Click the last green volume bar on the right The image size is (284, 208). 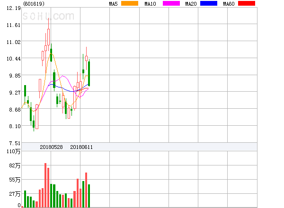[x=89, y=196]
